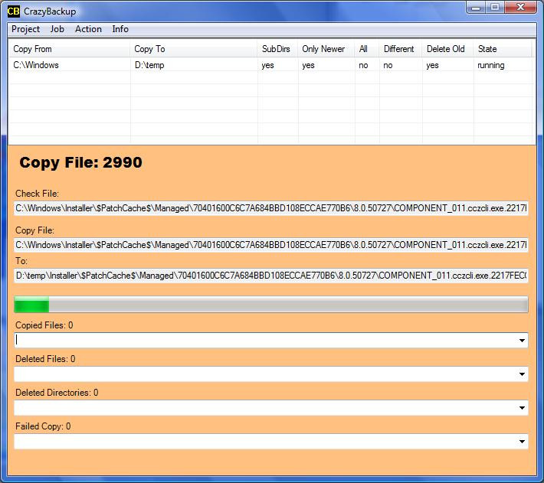The width and height of the screenshot is (544, 483).
Task: Click the 'Copy File: 2990' heading
Action: (81, 162)
